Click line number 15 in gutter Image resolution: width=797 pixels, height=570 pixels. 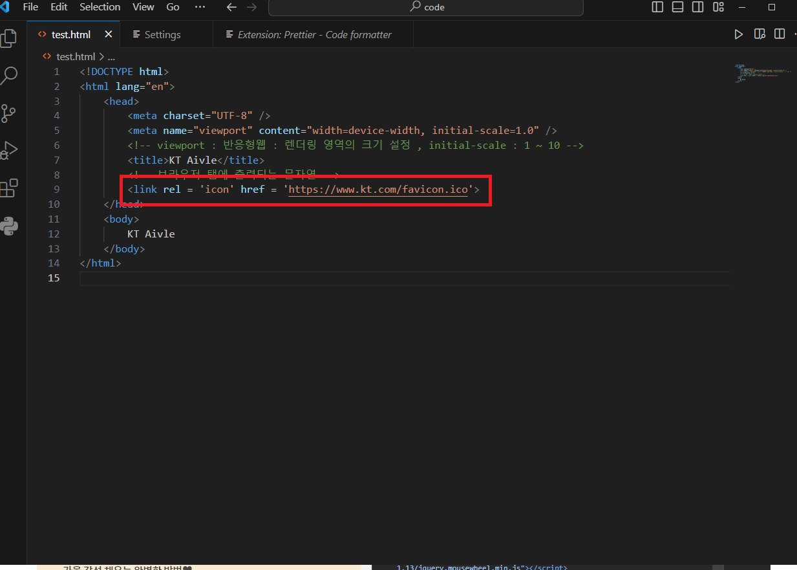[54, 278]
